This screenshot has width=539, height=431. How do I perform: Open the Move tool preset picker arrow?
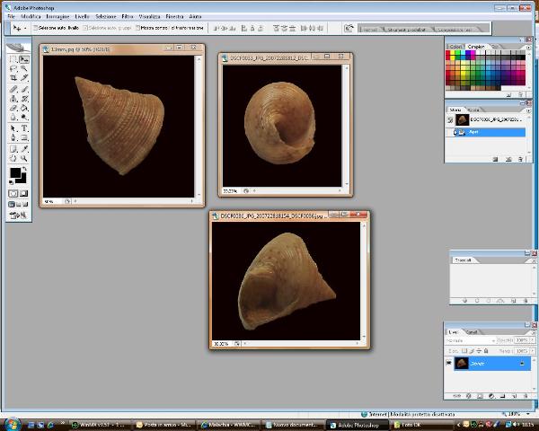pyautogui.click(x=23, y=28)
